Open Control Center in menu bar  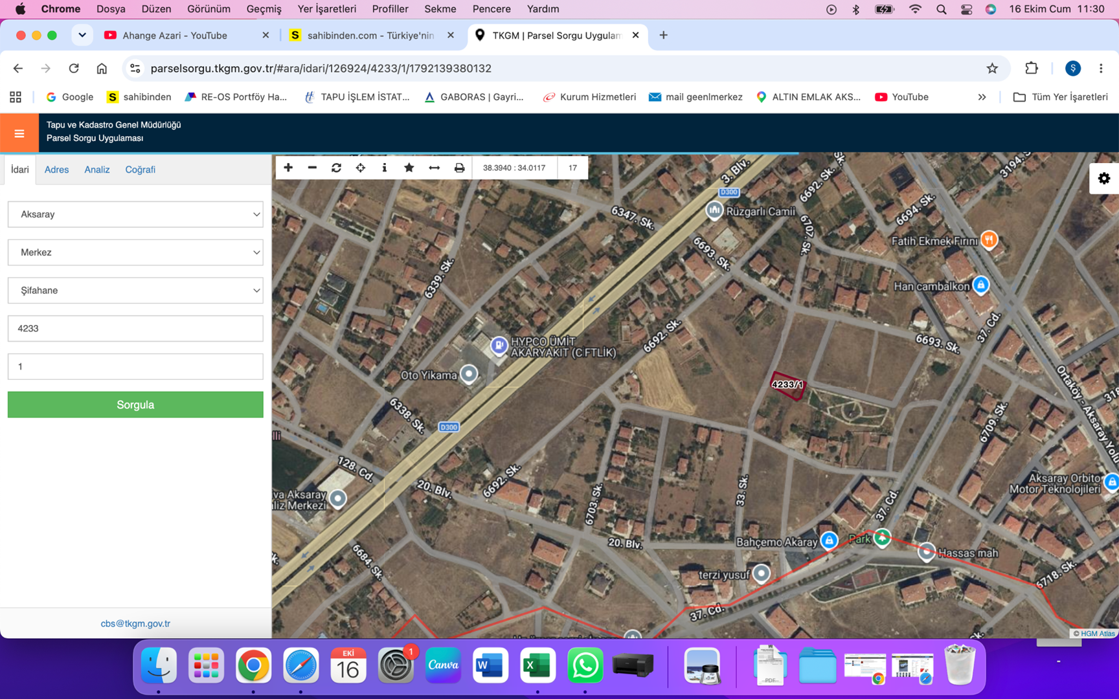pyautogui.click(x=966, y=9)
